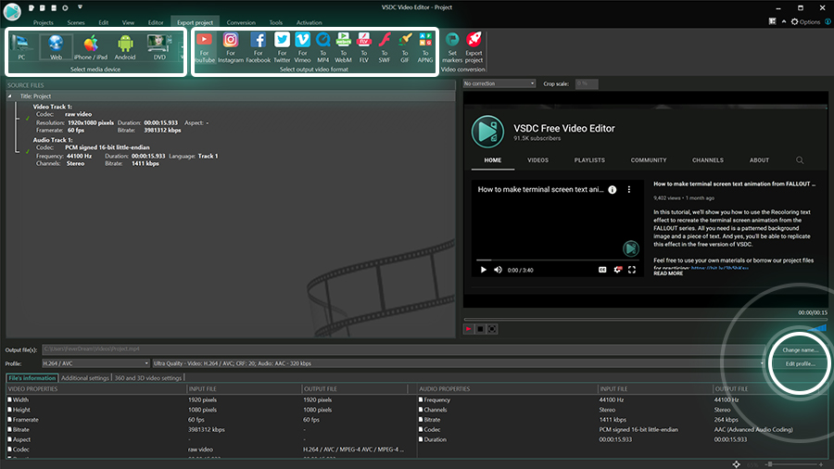Image resolution: width=834 pixels, height=469 pixels.
Task: Select Web as the media device
Action: tap(56, 46)
